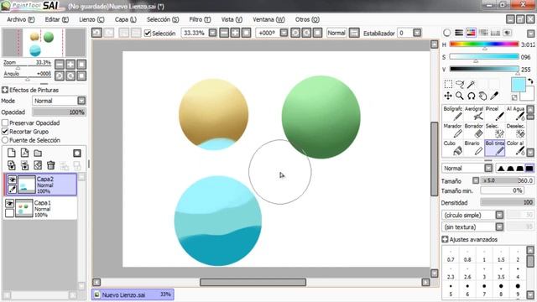The width and height of the screenshot is (537, 302).
Task: Activate the move layer tool
Action: tap(448, 96)
